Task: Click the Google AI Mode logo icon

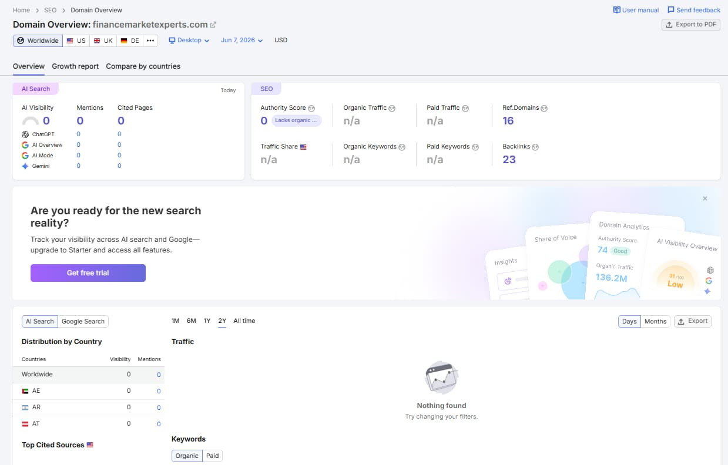Action: [25, 156]
